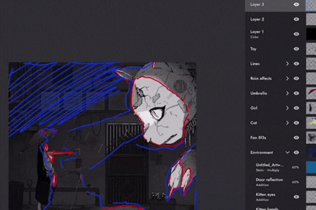Click the Environment group thumbnail
The height and width of the screenshot is (210, 316).
click(x=311, y=153)
